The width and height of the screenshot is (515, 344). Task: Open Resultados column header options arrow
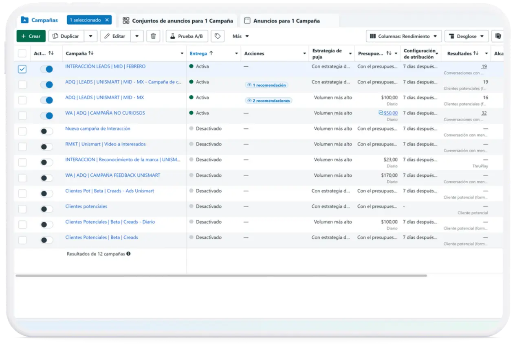[x=486, y=54]
